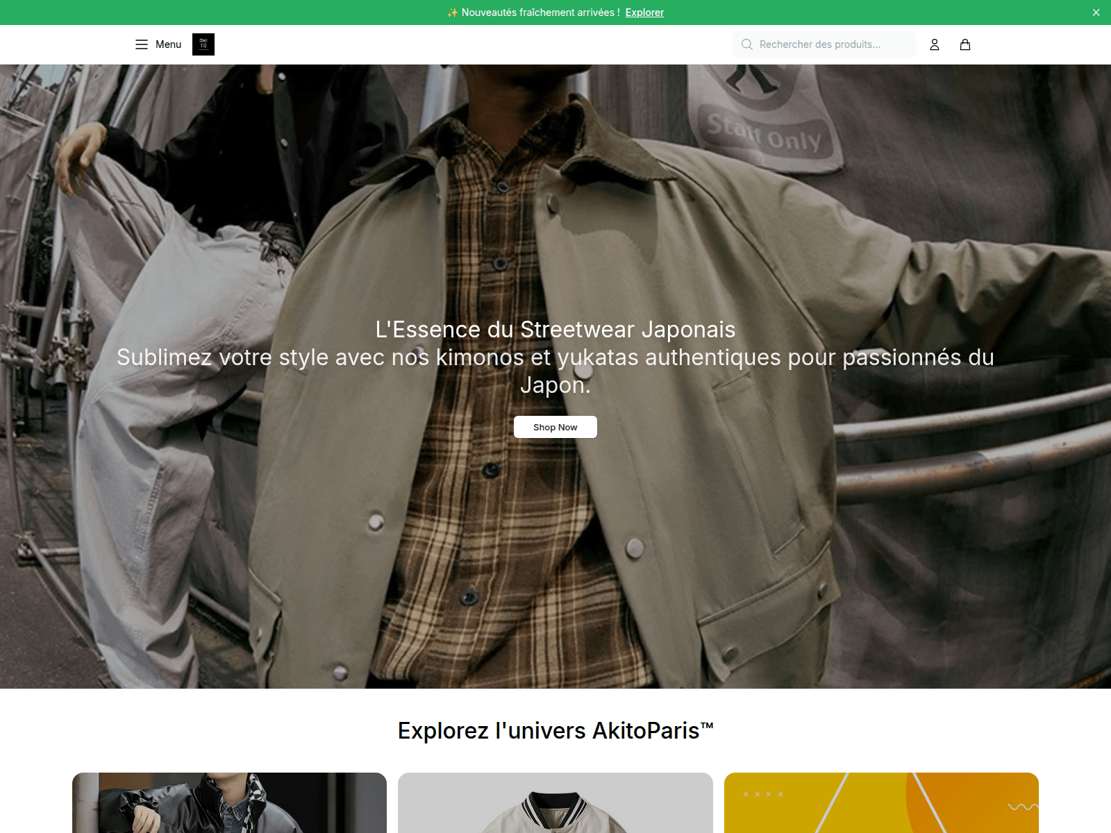The height and width of the screenshot is (833, 1111).
Task: Click the 'Explorez l'univers AkitoParis' heading
Action: [x=555, y=731]
